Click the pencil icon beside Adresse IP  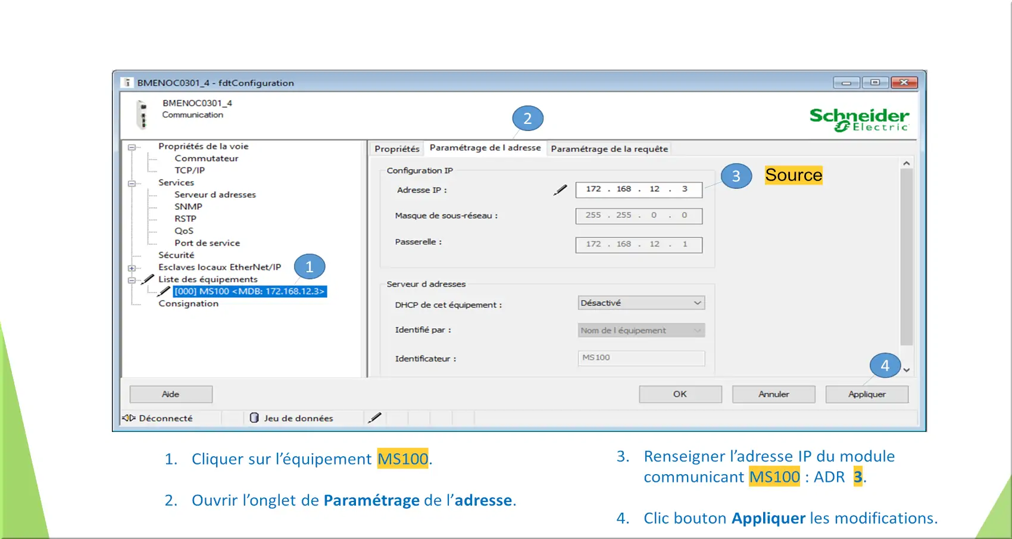pyautogui.click(x=560, y=190)
